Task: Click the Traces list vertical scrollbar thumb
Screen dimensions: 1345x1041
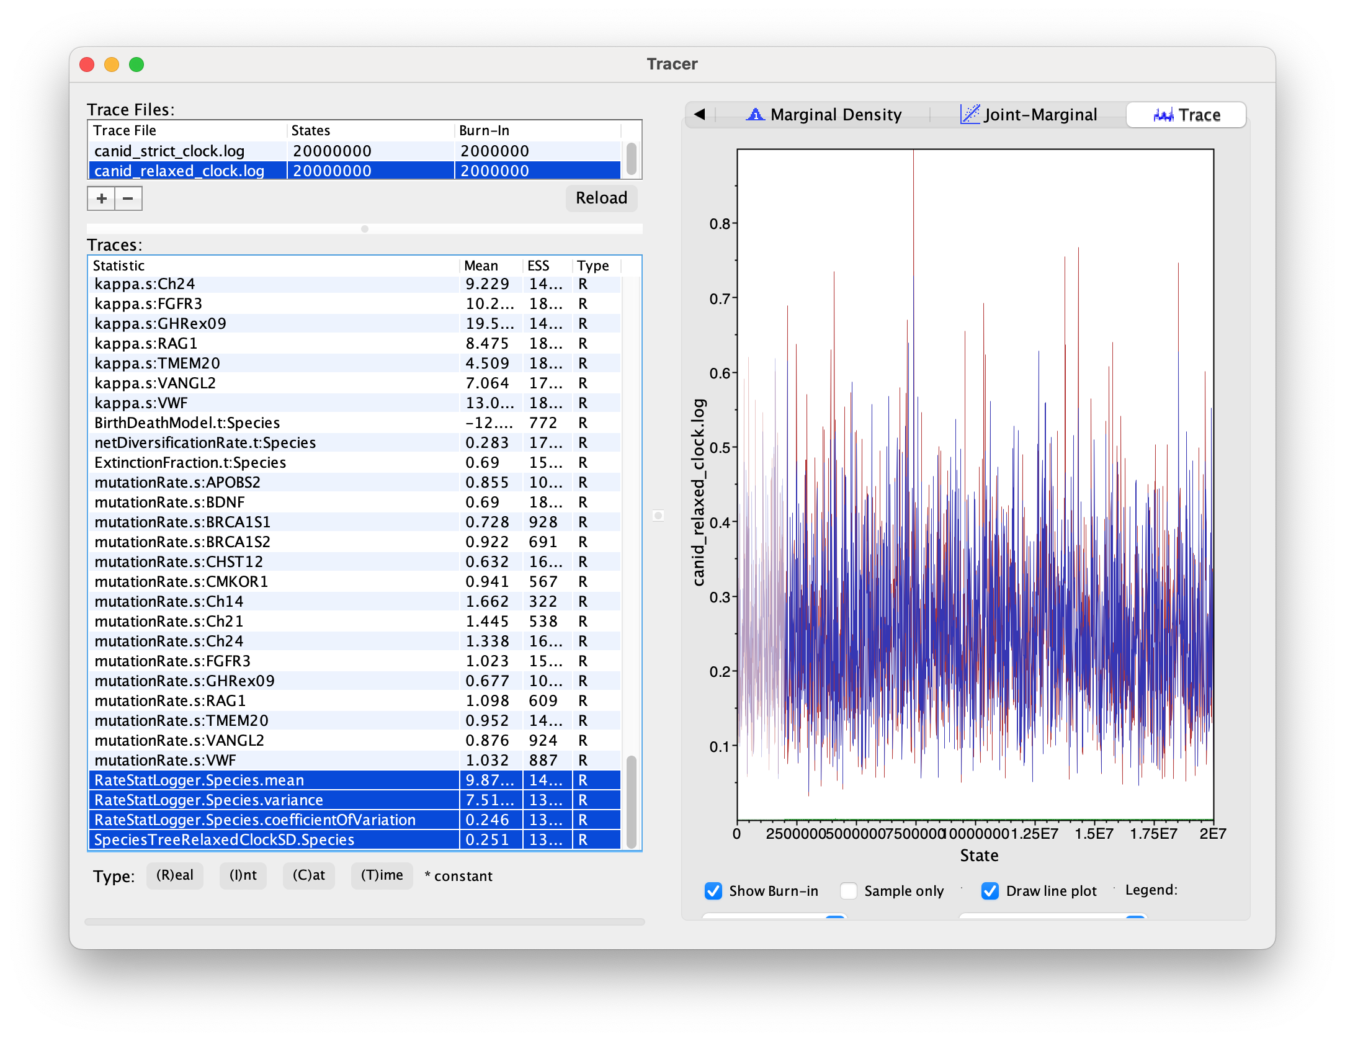Action: (632, 801)
